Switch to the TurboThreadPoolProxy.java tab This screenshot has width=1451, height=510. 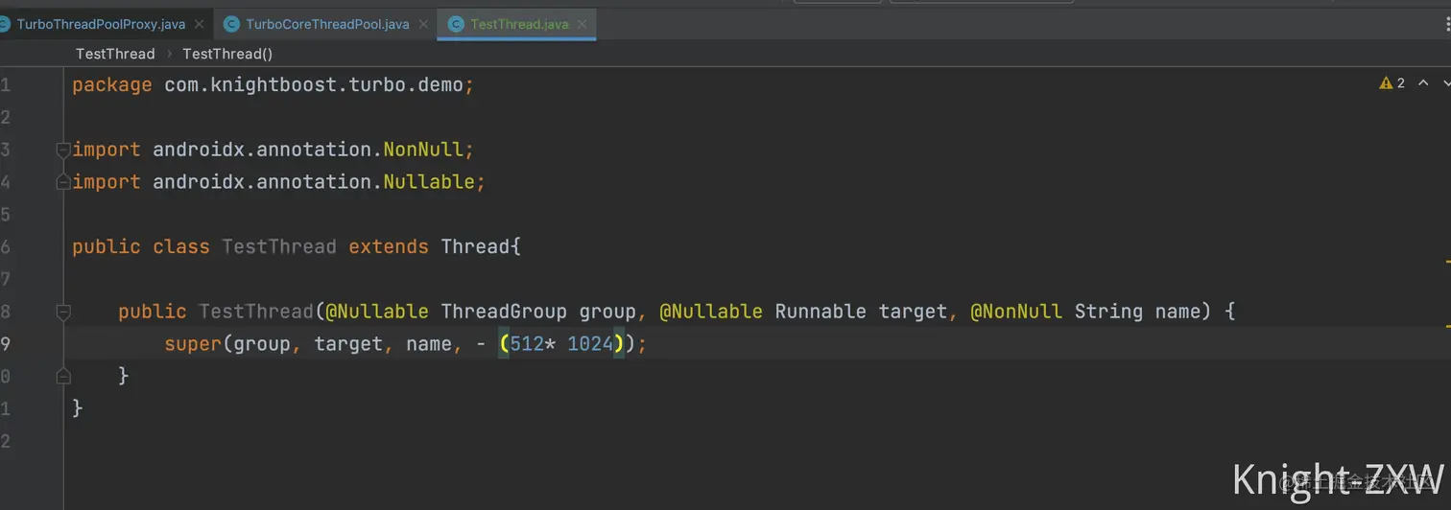coord(100,24)
